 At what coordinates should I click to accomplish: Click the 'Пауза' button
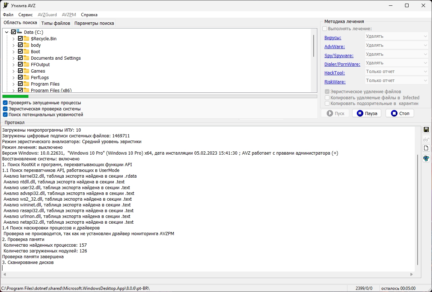pyautogui.click(x=367, y=113)
